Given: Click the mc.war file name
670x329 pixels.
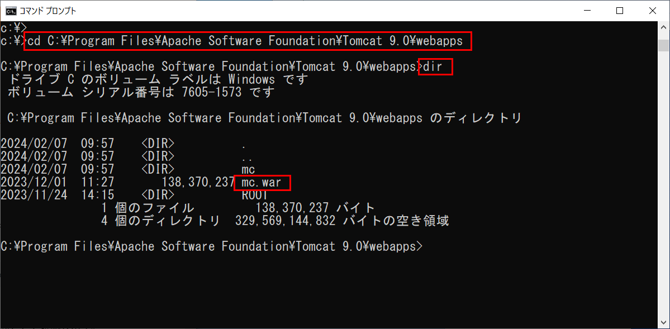Looking at the screenshot, I should click(x=263, y=183).
